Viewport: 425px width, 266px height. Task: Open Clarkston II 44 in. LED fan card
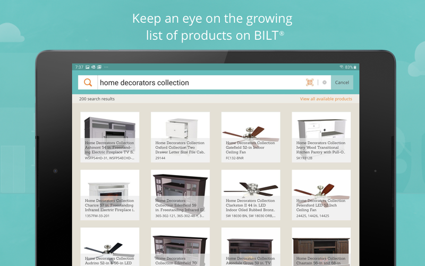(x=251, y=195)
